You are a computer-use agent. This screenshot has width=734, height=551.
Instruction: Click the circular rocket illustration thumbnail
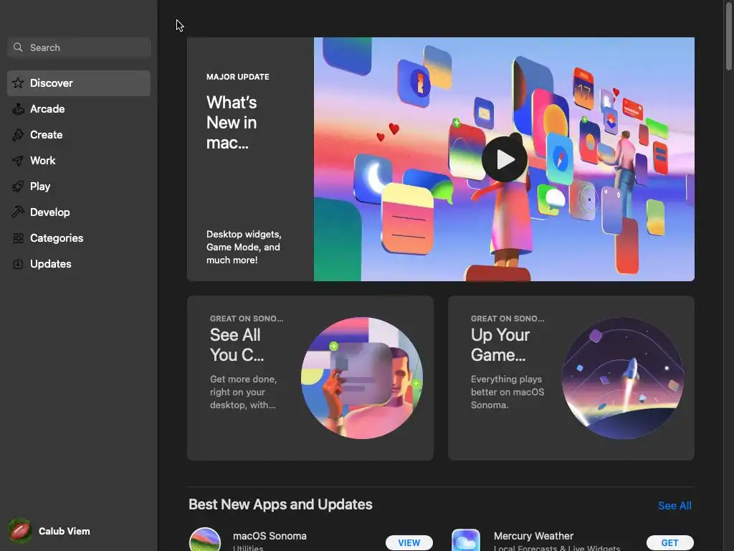(x=623, y=378)
